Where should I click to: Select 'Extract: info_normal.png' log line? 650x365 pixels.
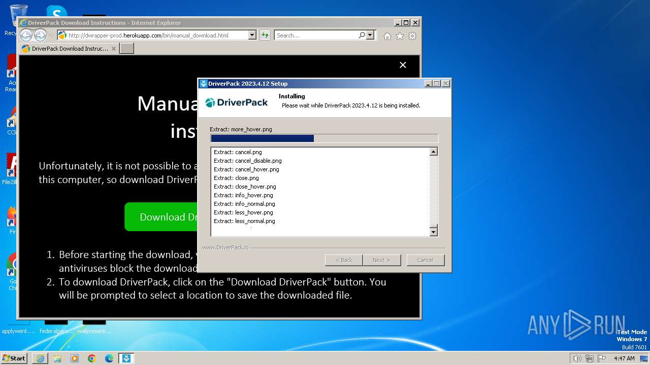(x=244, y=204)
